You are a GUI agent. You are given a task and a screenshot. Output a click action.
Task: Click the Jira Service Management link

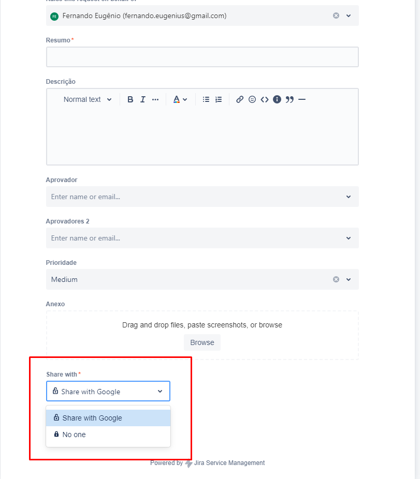pos(229,463)
